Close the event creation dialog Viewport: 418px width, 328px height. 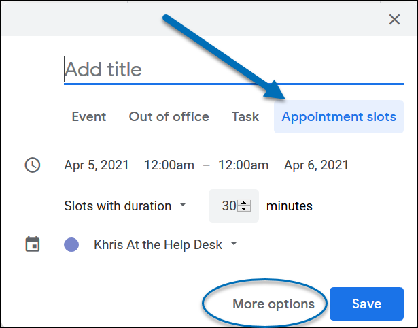[394, 19]
